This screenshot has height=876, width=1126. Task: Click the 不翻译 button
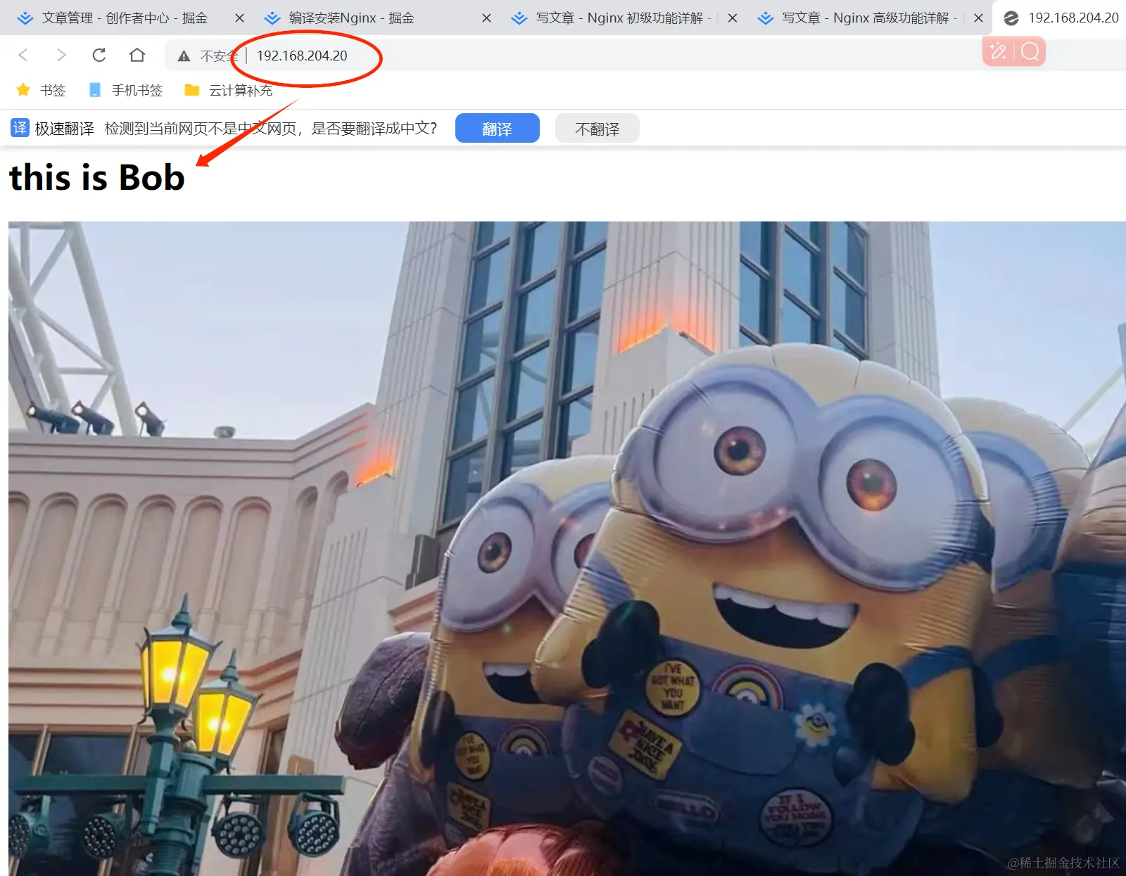597,128
